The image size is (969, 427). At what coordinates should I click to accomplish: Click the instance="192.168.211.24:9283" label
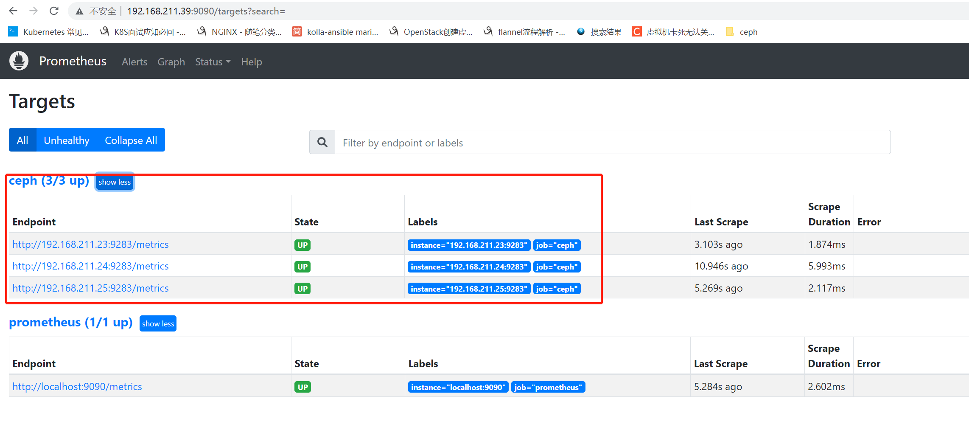(x=469, y=267)
